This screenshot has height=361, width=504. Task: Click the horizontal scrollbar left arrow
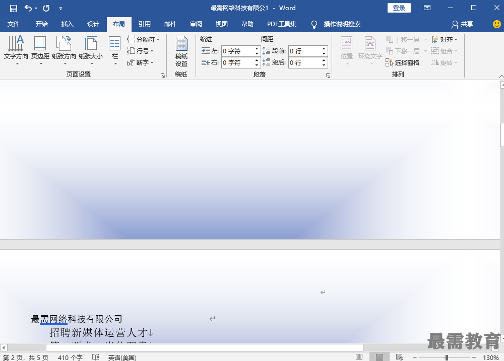[4, 347]
